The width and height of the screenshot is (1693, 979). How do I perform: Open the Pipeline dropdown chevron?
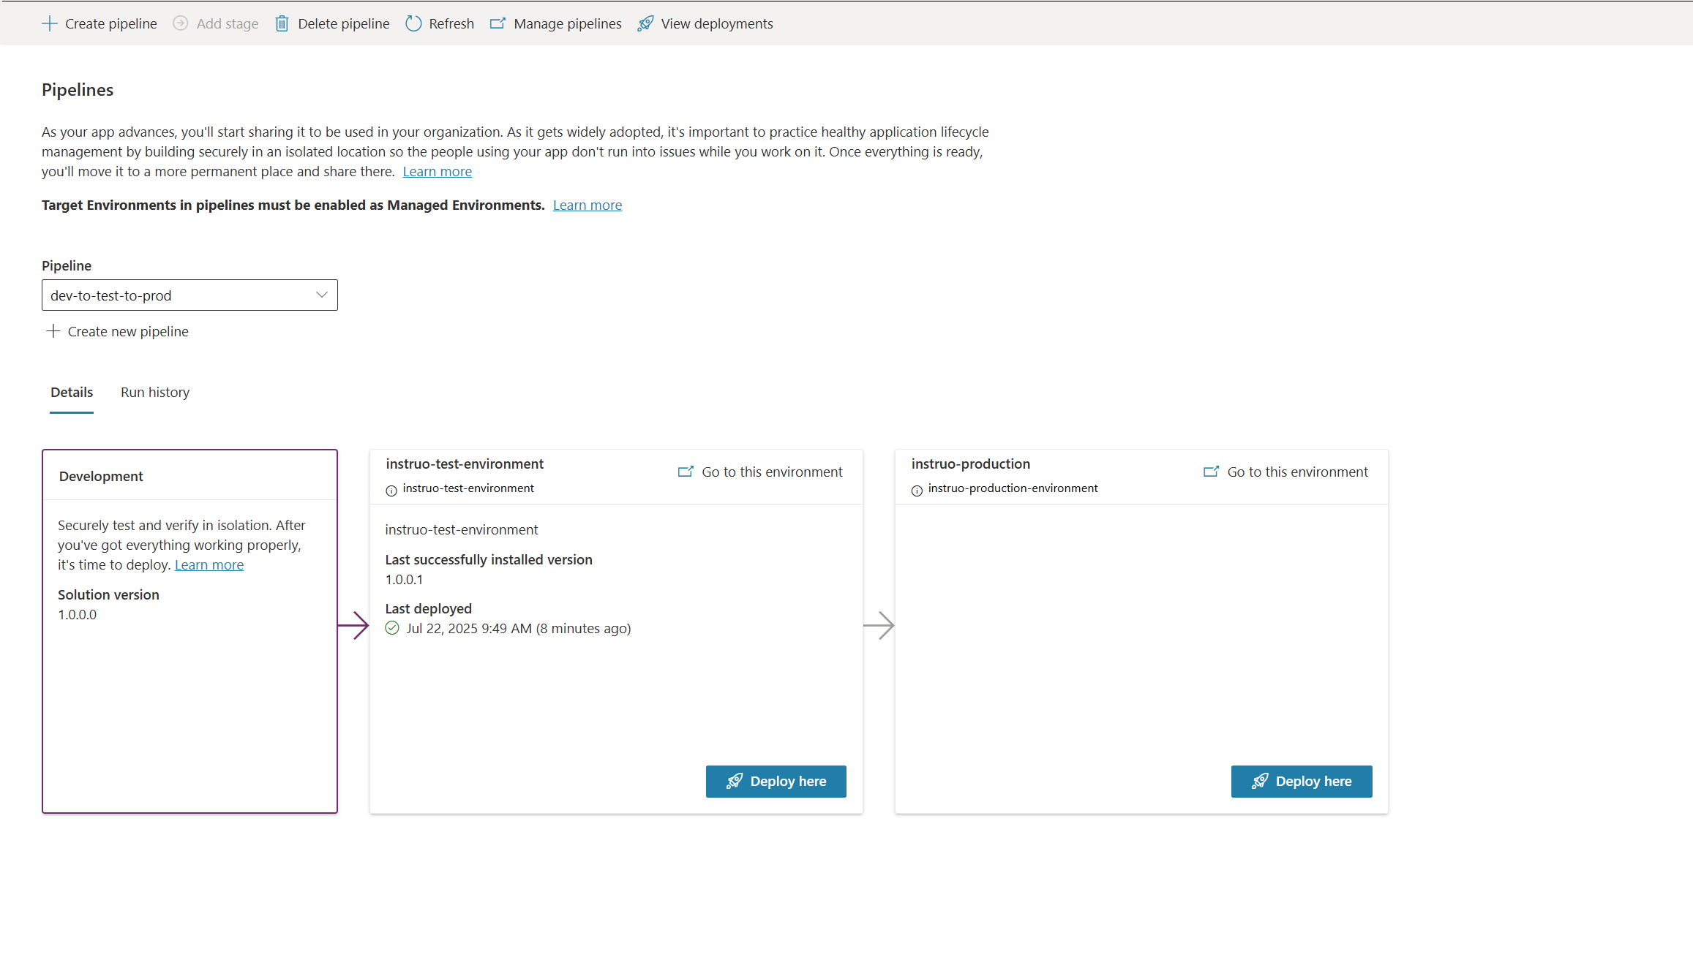pos(321,295)
